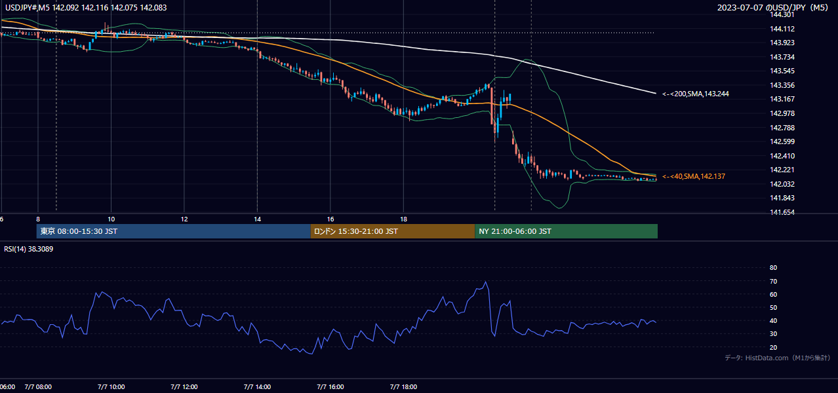
Task: Click the 7/7 08:00 time label
Action: (x=38, y=386)
